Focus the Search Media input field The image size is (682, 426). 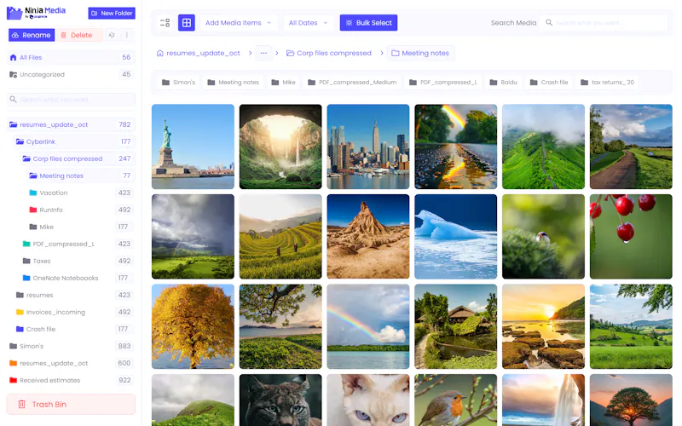tap(603, 23)
